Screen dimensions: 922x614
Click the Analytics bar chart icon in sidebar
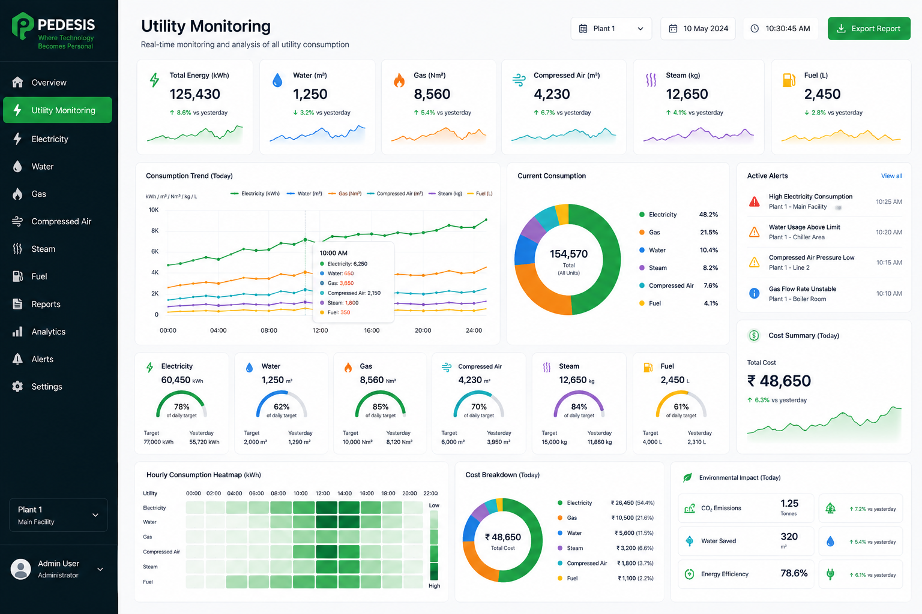point(17,332)
